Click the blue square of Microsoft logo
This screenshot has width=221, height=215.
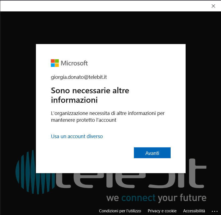pyautogui.click(x=53, y=65)
